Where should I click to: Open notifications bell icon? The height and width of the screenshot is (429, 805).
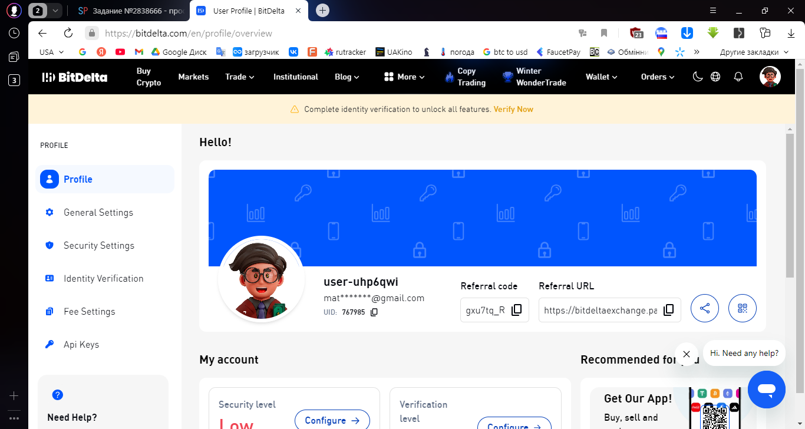click(x=738, y=77)
